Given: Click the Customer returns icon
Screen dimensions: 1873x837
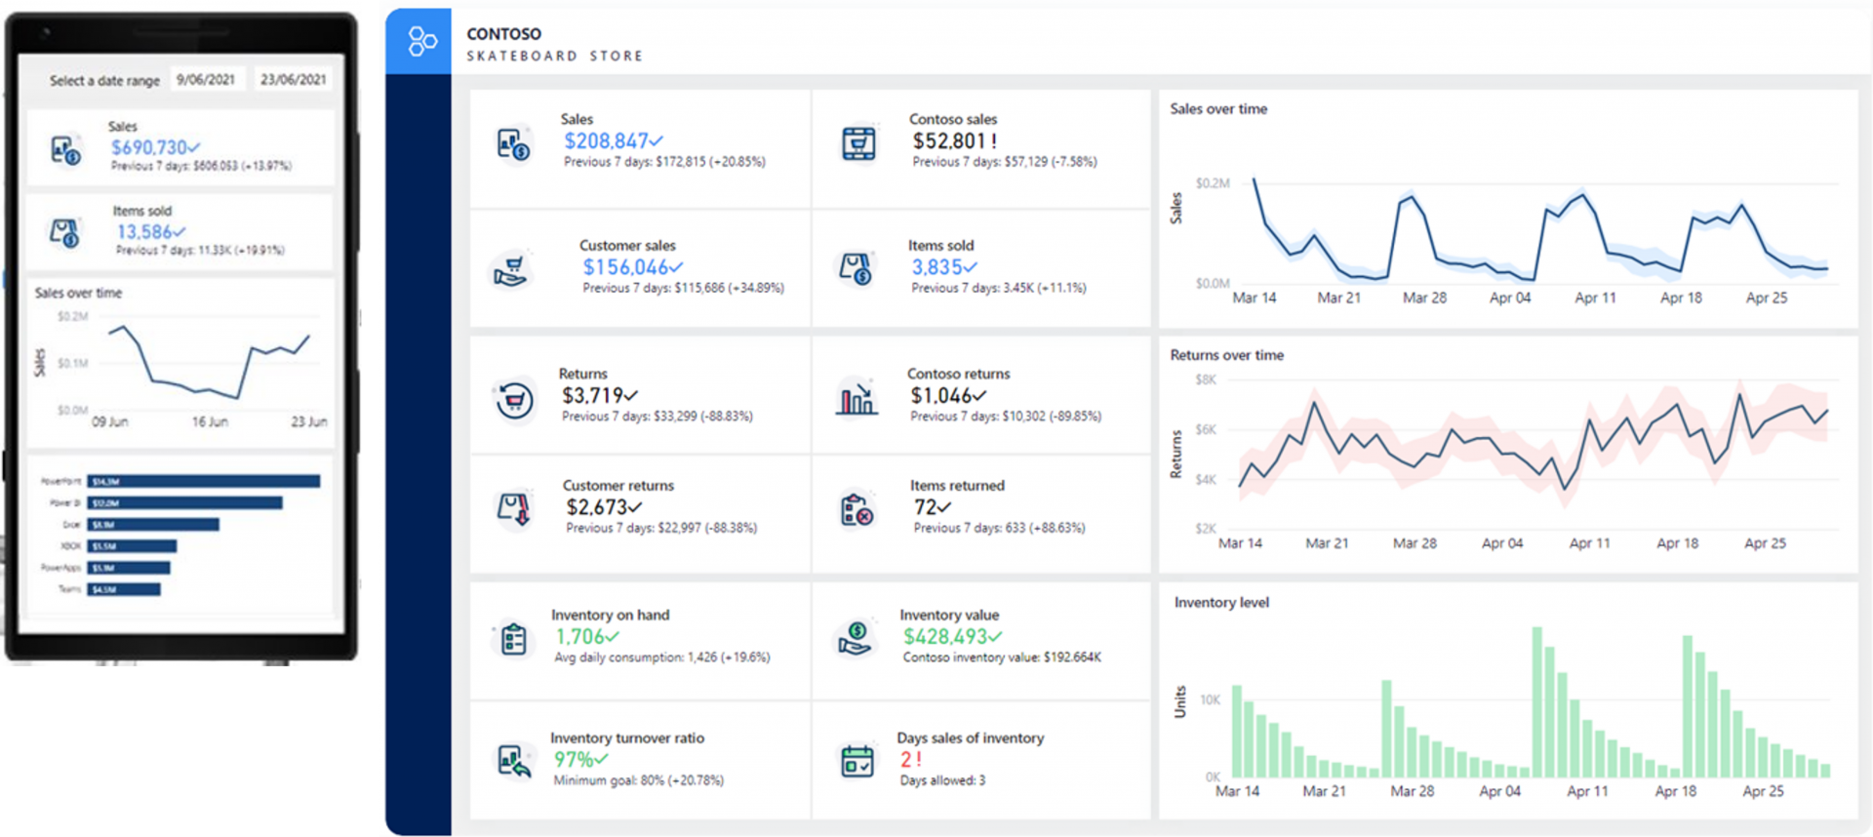Looking at the screenshot, I should (514, 509).
